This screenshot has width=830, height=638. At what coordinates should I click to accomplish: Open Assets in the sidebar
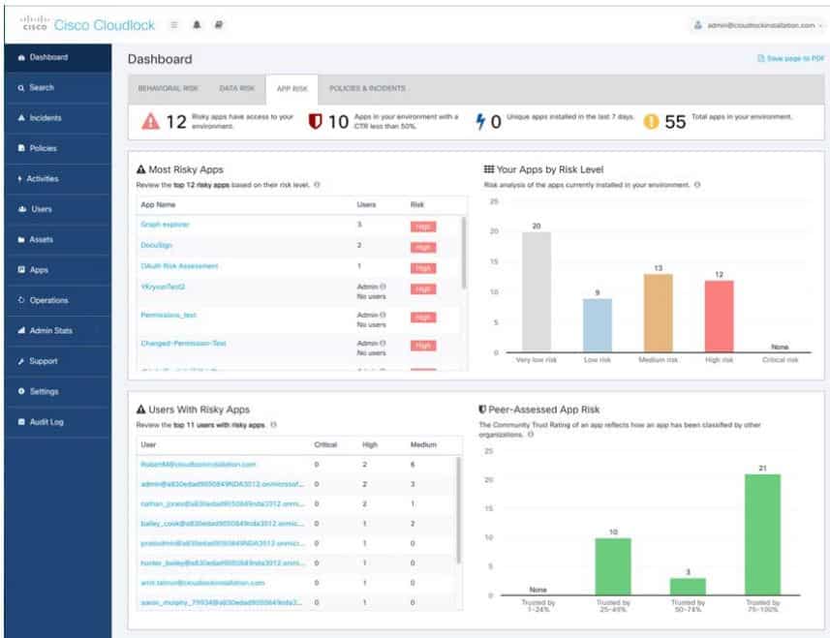[58, 240]
